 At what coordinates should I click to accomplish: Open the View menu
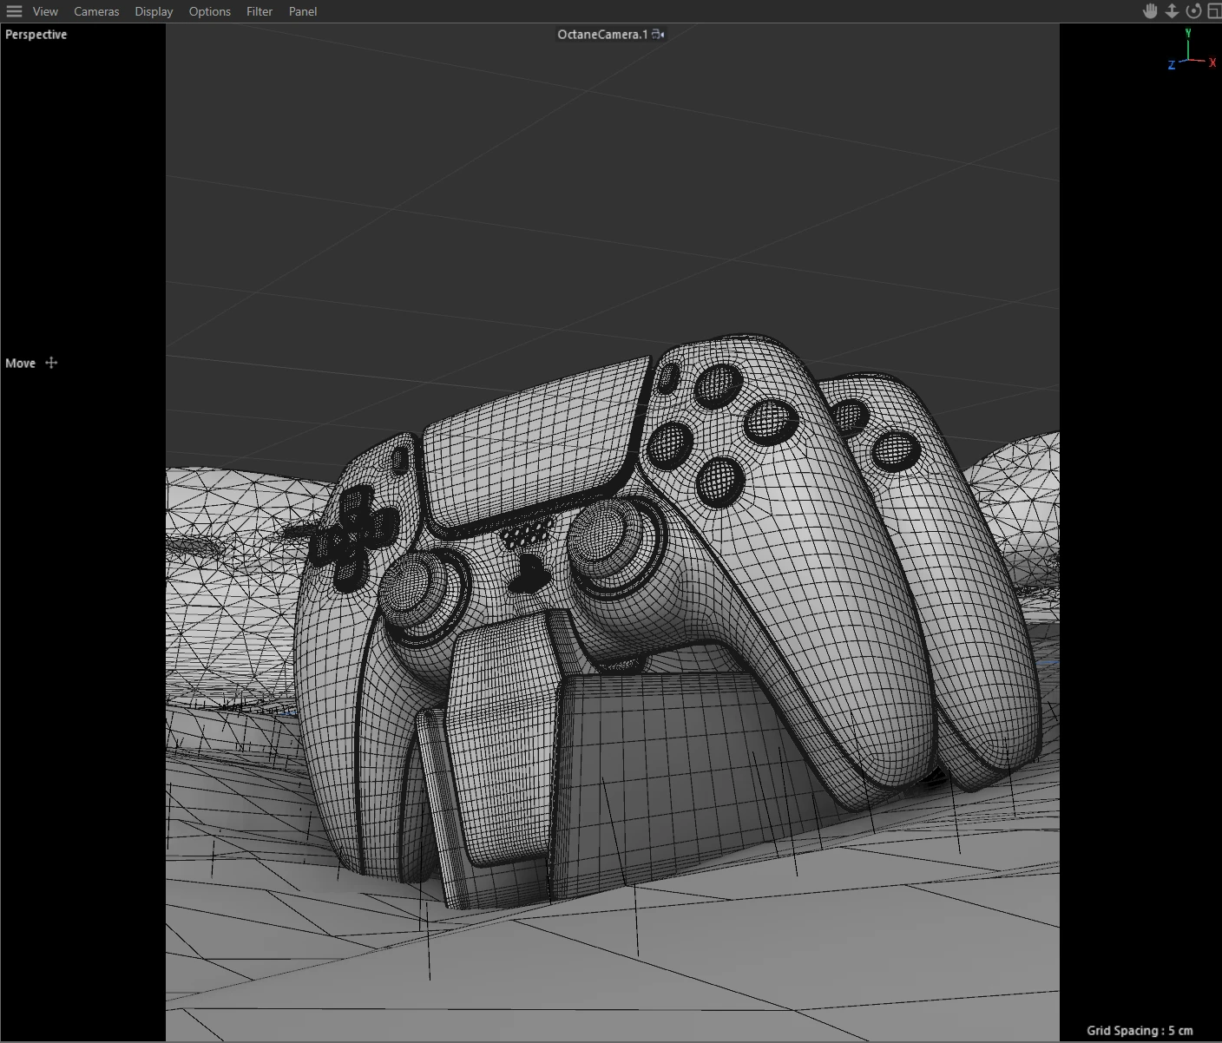45,11
